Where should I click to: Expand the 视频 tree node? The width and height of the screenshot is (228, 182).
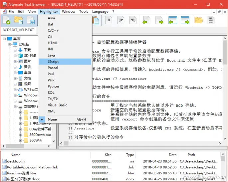coord(15,84)
